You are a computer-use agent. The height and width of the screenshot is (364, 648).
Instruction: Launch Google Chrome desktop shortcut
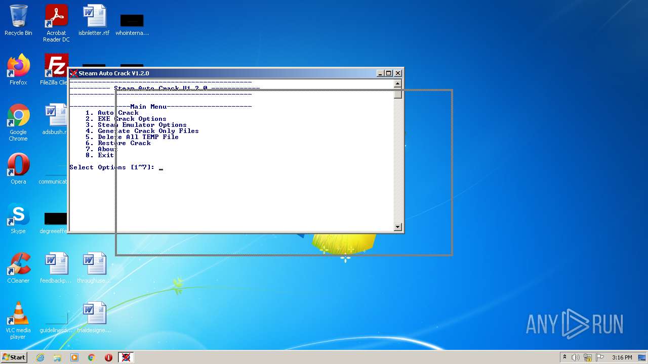coord(18,123)
